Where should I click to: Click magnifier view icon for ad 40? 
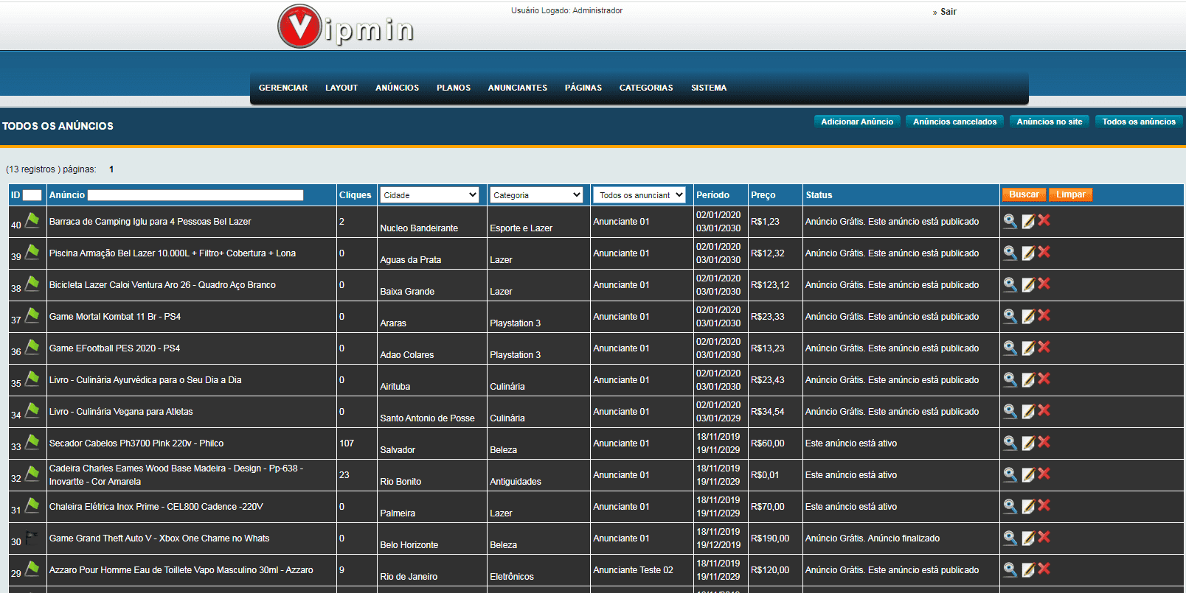pos(1010,221)
